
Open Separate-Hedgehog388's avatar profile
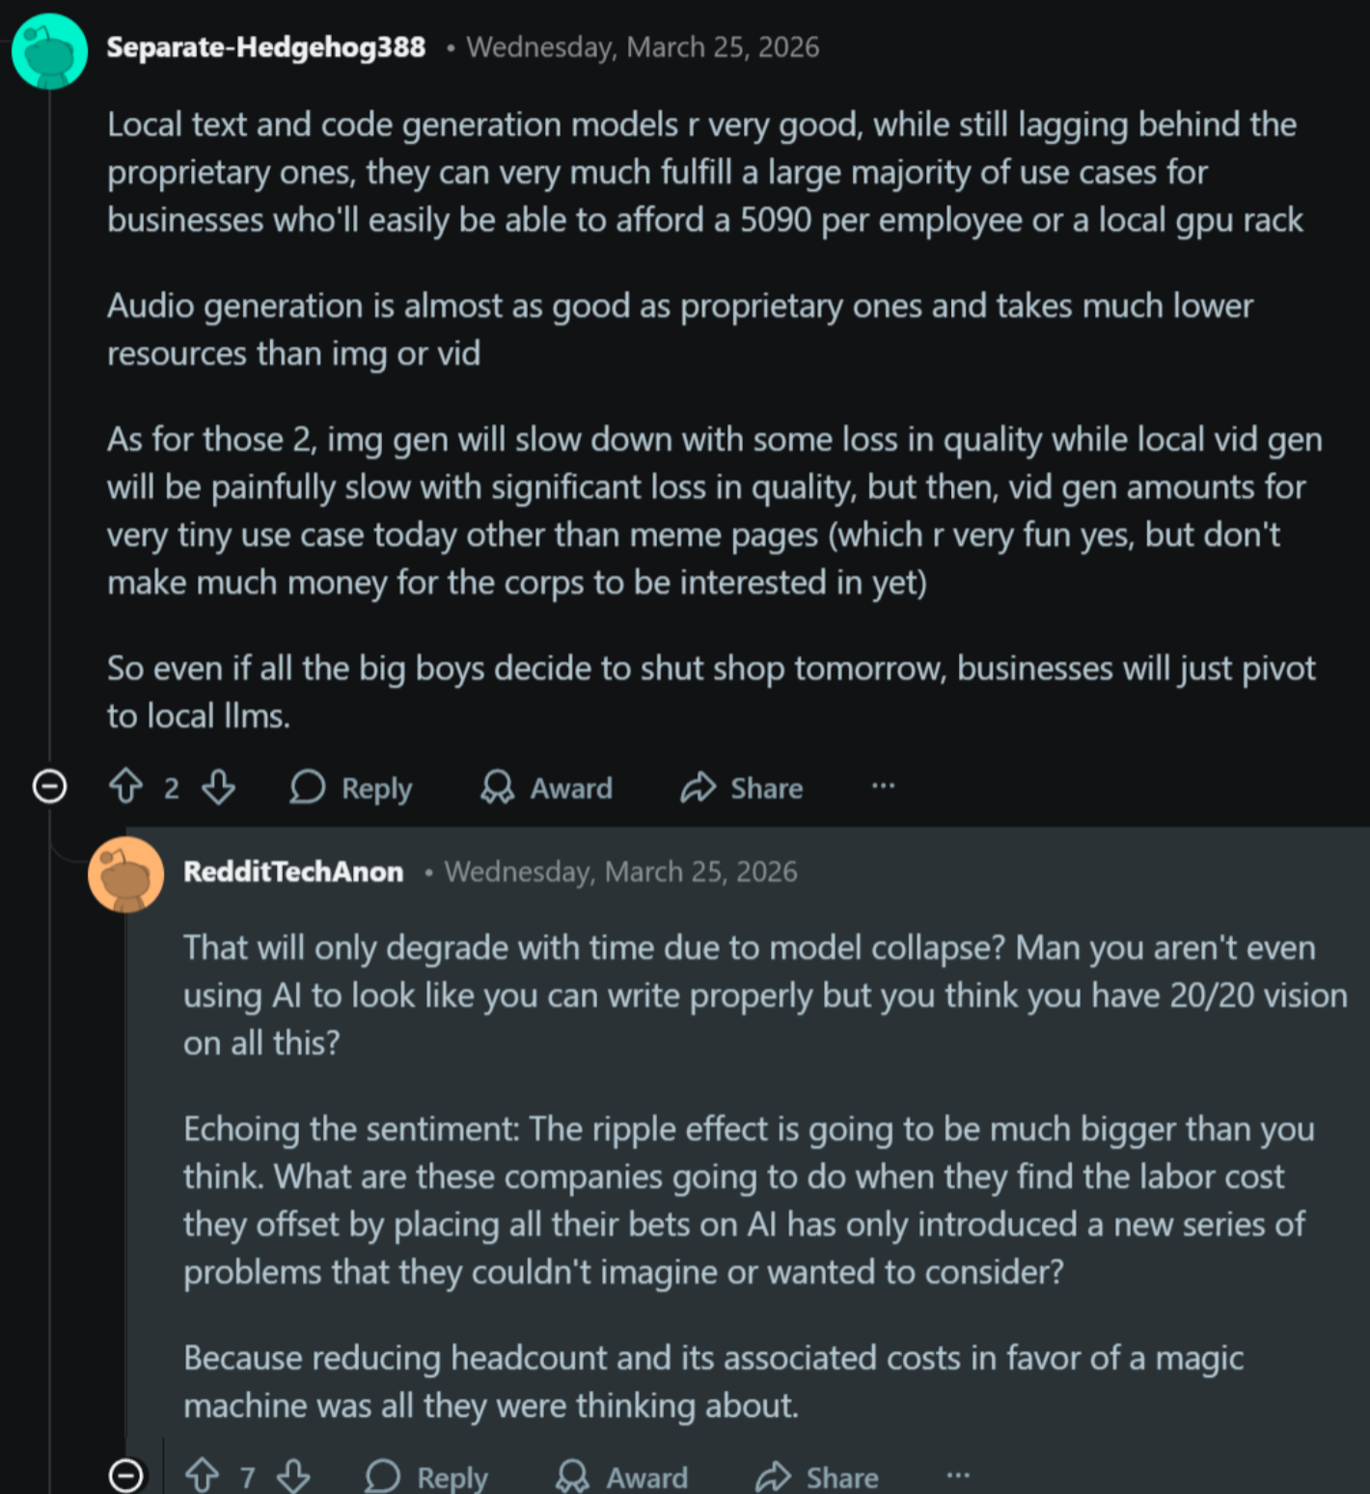coord(49,52)
